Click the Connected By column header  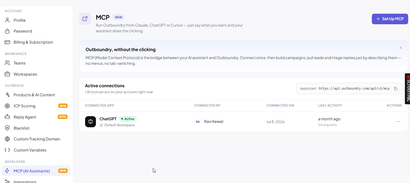click(207, 106)
